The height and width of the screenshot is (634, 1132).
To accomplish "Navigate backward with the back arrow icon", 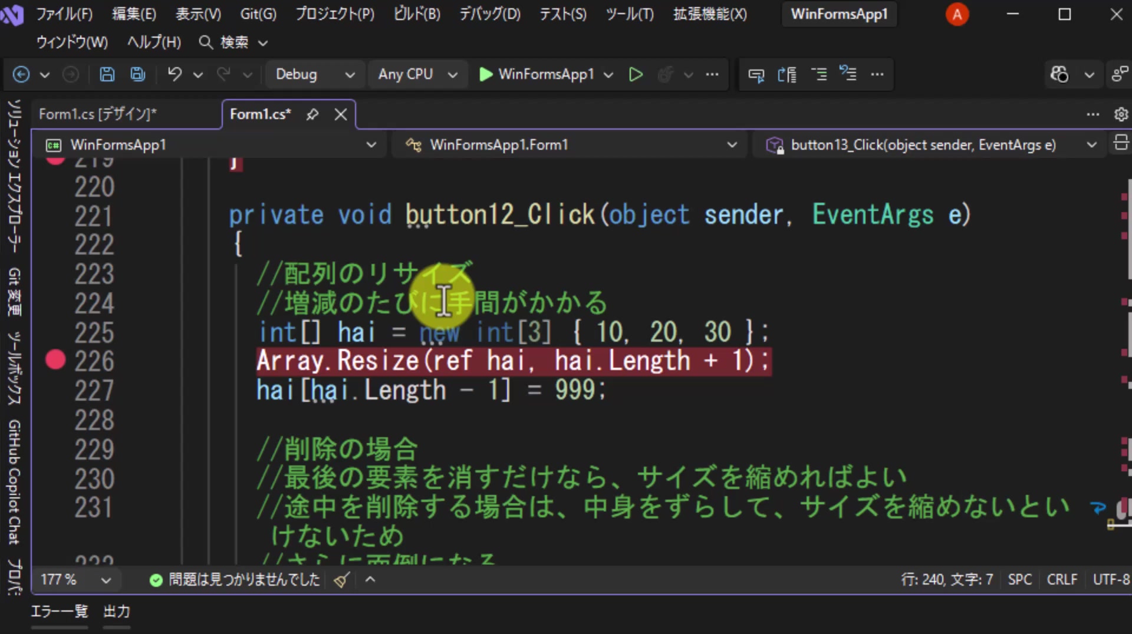I will 21,74.
